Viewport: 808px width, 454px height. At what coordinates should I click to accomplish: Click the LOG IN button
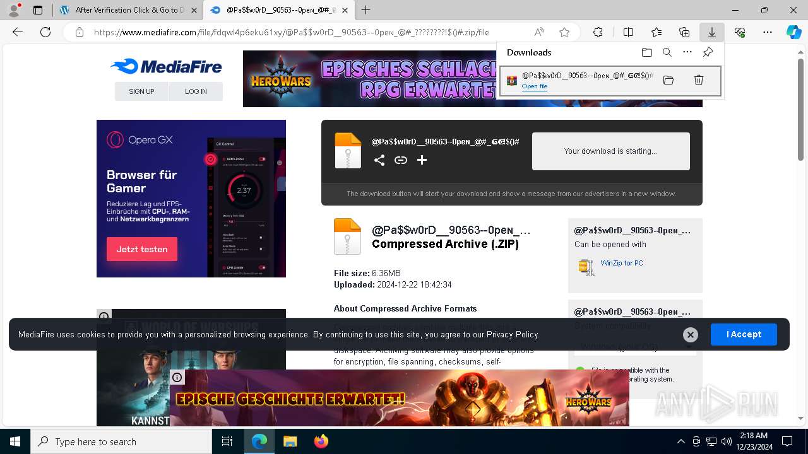tap(196, 91)
